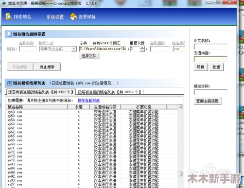This screenshot has width=244, height=188.
Task: Sort by the 域名名称 column header
Action: click(x=37, y=107)
